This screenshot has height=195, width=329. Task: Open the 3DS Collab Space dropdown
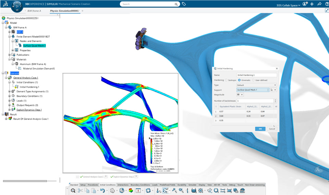point(288,5)
